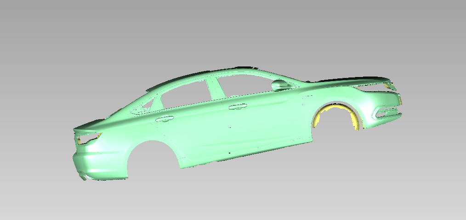Select the small rear quarter window

point(147,106)
